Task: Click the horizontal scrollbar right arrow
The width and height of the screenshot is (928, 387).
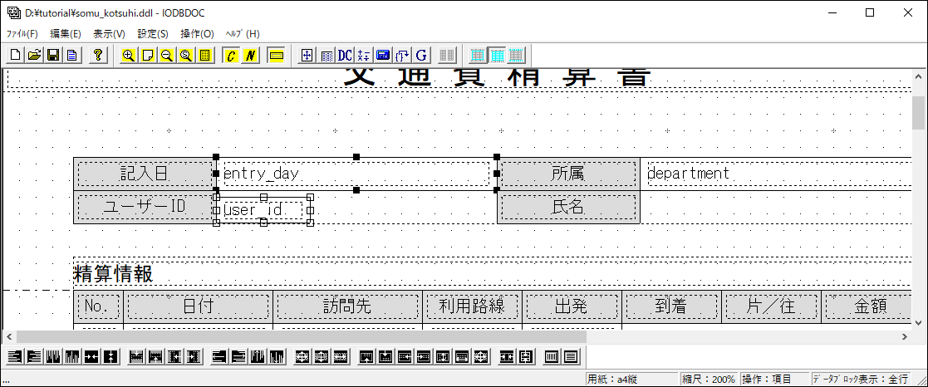Action: [905, 336]
